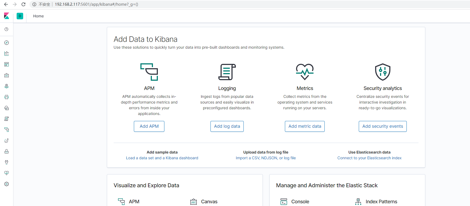Open APM link text in Visualize section
The image size is (470, 206).
134,202
